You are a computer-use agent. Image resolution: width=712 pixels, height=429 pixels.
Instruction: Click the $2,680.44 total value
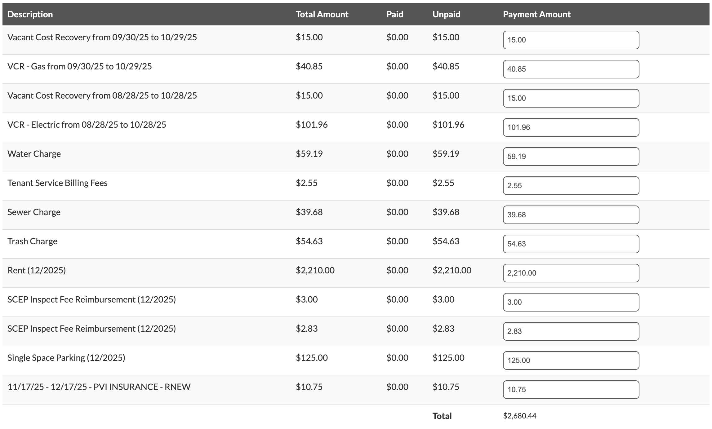[x=519, y=416]
